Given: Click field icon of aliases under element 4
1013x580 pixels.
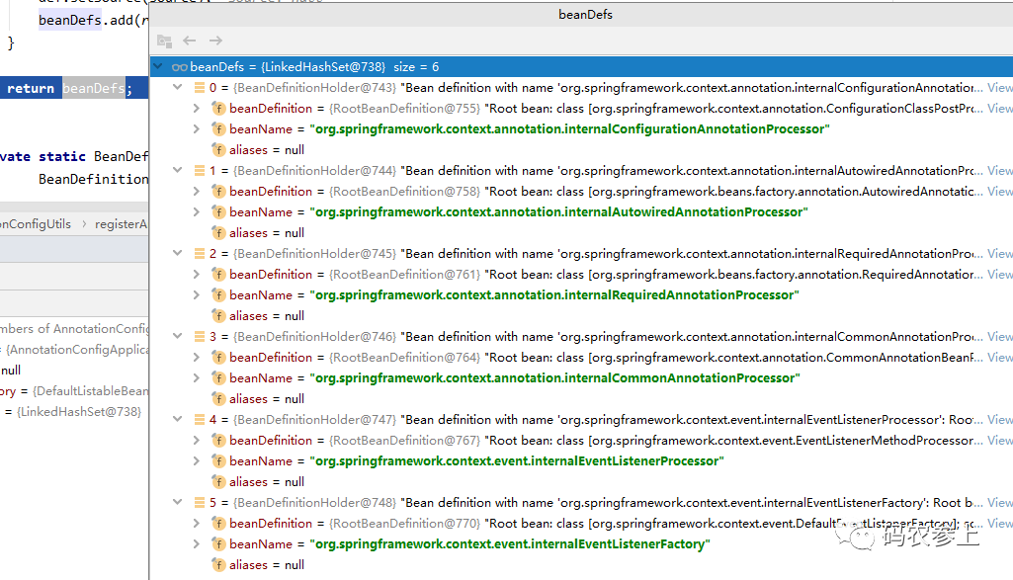Looking at the screenshot, I should [218, 482].
